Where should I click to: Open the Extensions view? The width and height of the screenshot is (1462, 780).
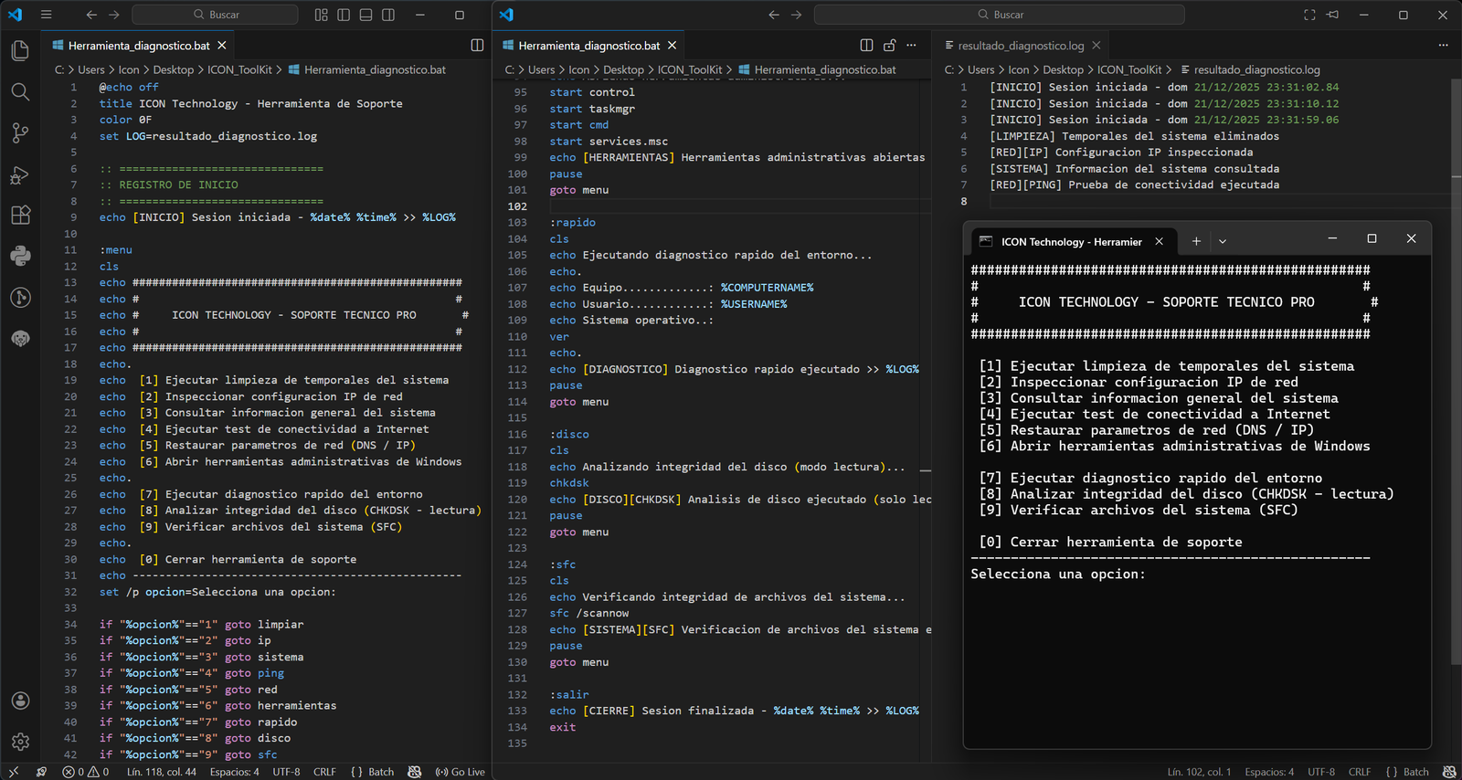(x=20, y=216)
